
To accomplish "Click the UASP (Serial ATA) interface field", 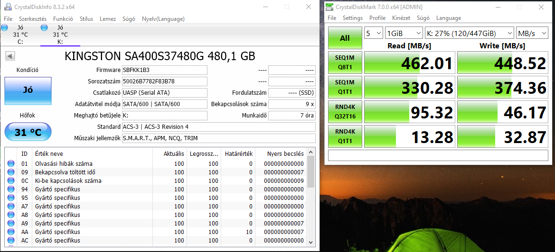I will [165, 93].
